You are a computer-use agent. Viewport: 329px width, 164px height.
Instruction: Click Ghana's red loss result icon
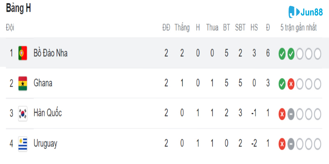tap(291, 84)
